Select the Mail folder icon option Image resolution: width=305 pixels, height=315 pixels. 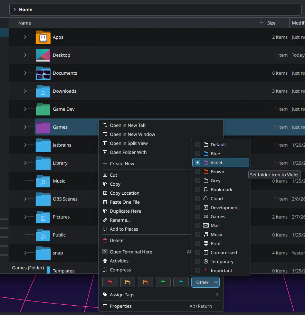tap(221, 225)
